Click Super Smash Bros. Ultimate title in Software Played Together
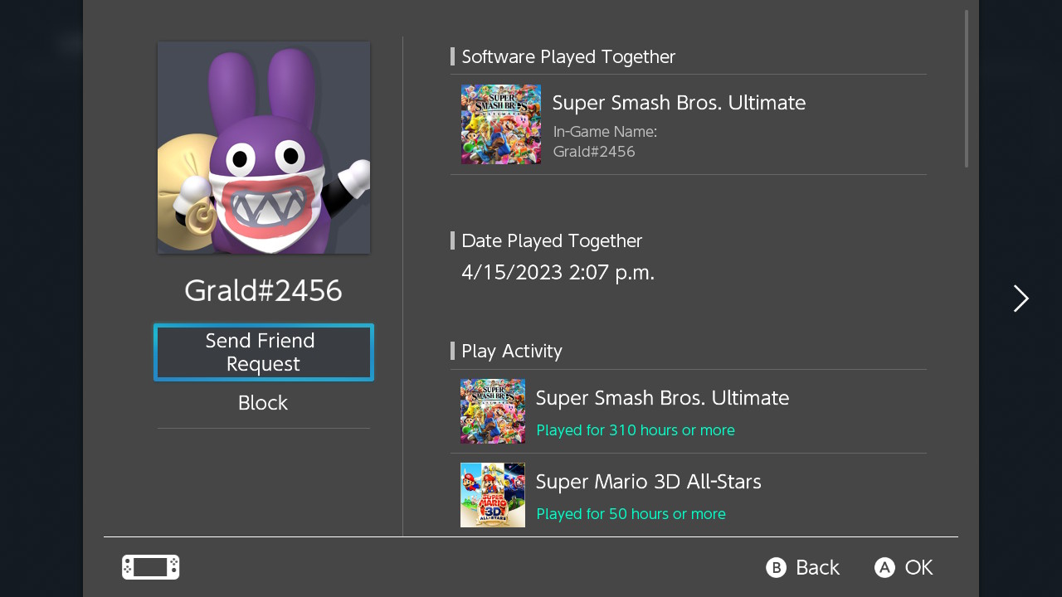Screen dimensions: 1062x597 click(679, 103)
